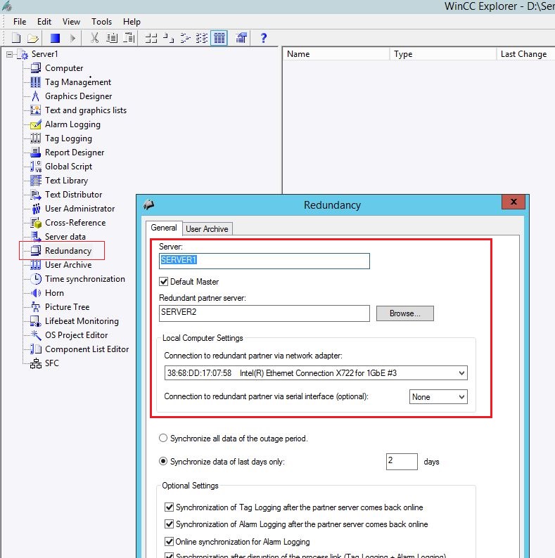Select Text Distributor in the tree

(73, 194)
